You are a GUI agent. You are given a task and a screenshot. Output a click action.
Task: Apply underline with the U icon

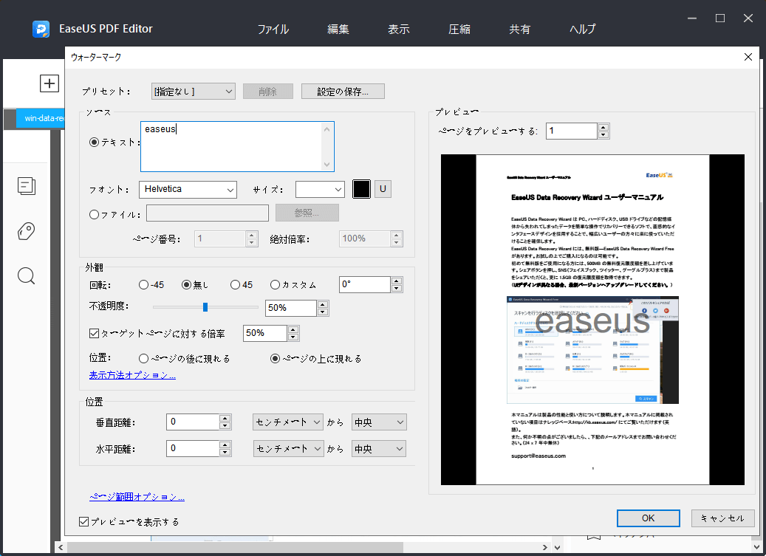(x=383, y=189)
